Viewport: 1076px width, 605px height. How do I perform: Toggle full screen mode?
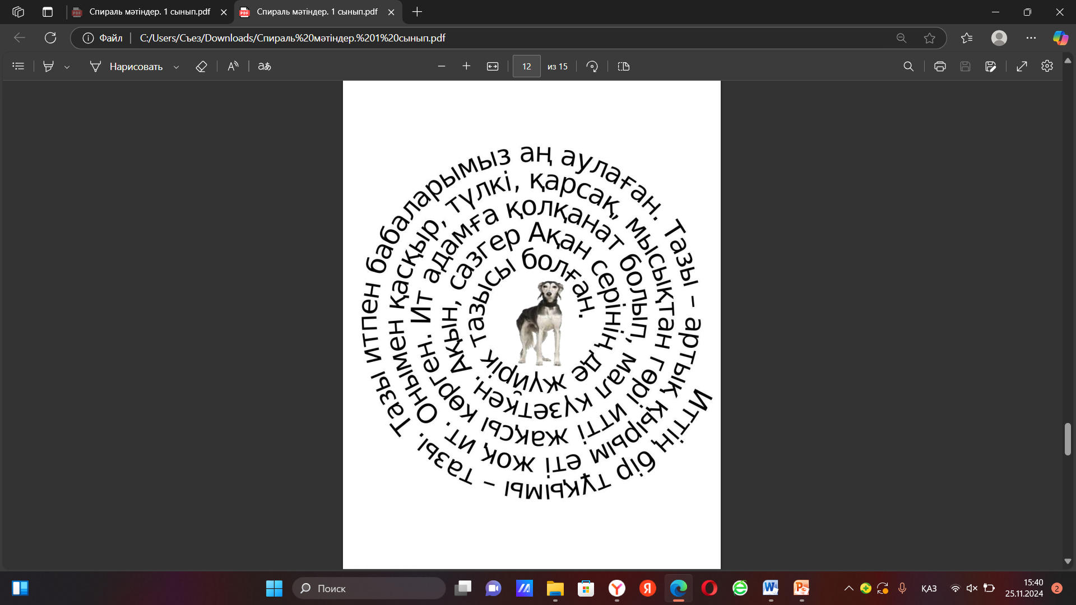[1022, 66]
